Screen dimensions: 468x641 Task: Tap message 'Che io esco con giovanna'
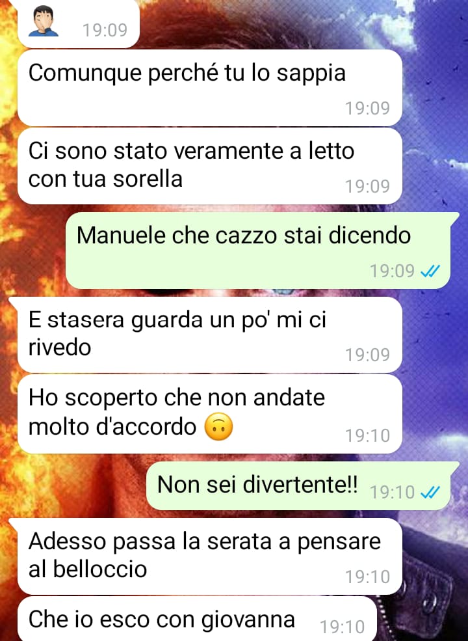(197, 618)
